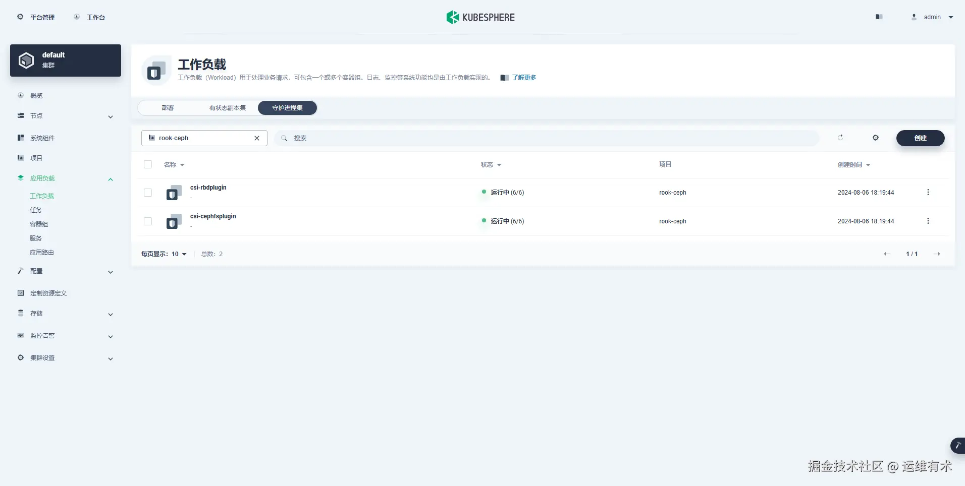Open the floating toolbox hammer button

pyautogui.click(x=957, y=446)
